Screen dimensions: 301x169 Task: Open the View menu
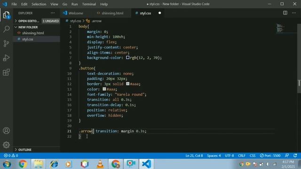click(x=55, y=4)
